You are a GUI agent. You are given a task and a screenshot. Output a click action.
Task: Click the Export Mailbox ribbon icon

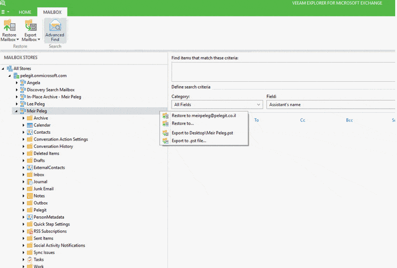tap(31, 26)
